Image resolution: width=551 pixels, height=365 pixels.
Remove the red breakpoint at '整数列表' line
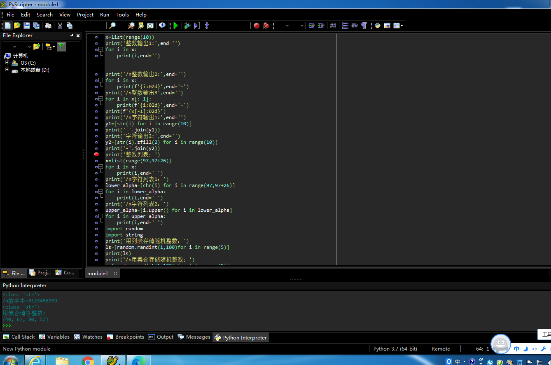(x=96, y=154)
